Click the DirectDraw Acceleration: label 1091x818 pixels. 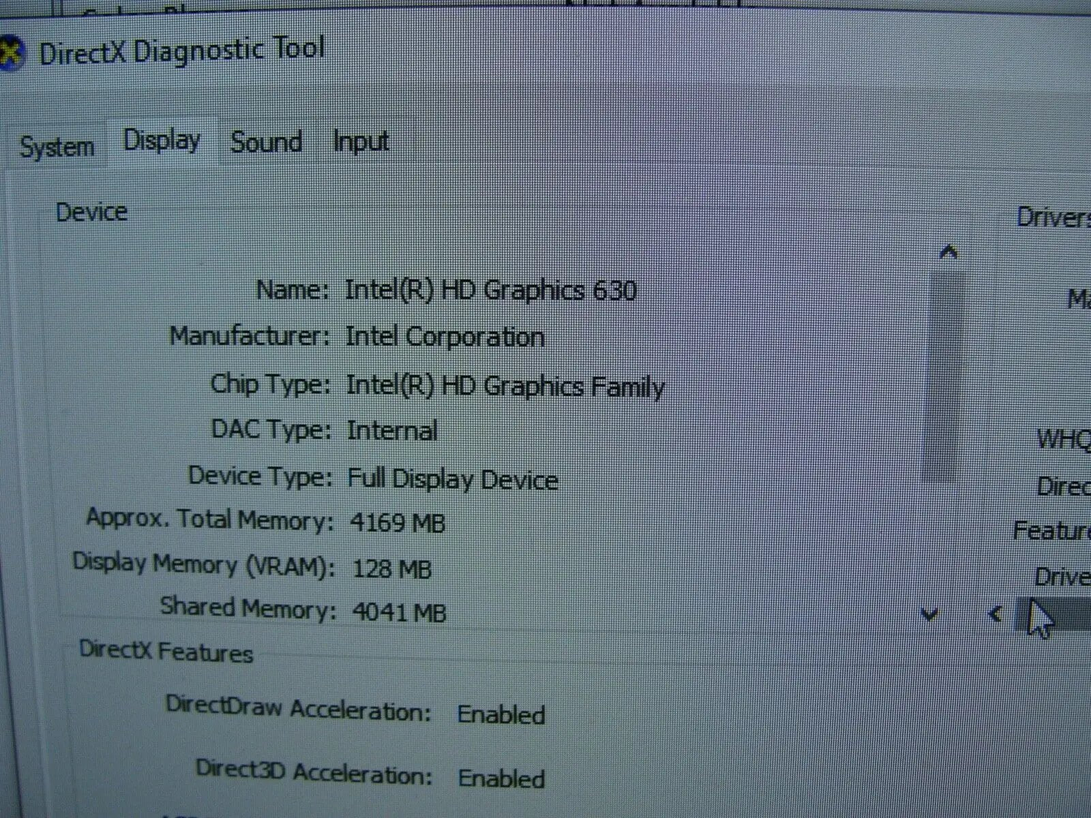pyautogui.click(x=299, y=708)
